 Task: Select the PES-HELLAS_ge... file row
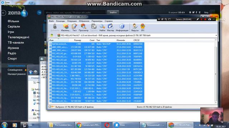tap(97, 53)
